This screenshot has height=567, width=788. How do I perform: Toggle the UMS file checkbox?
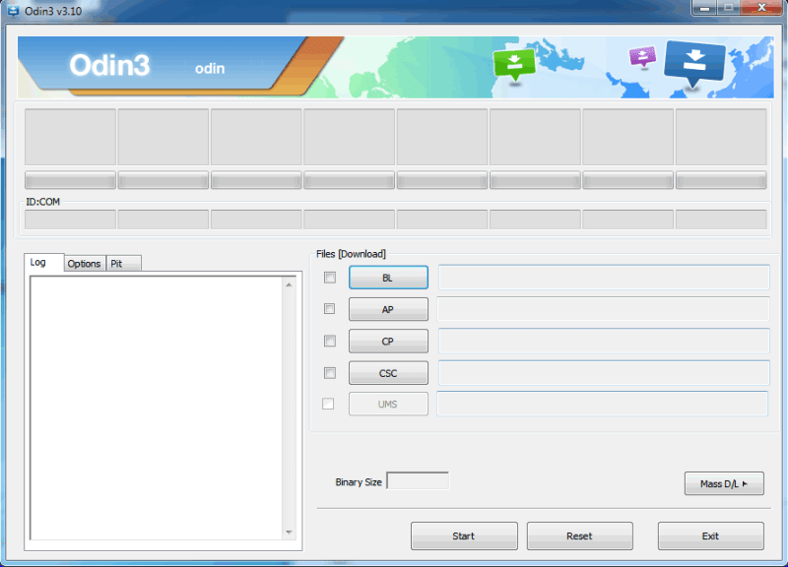[x=328, y=404]
